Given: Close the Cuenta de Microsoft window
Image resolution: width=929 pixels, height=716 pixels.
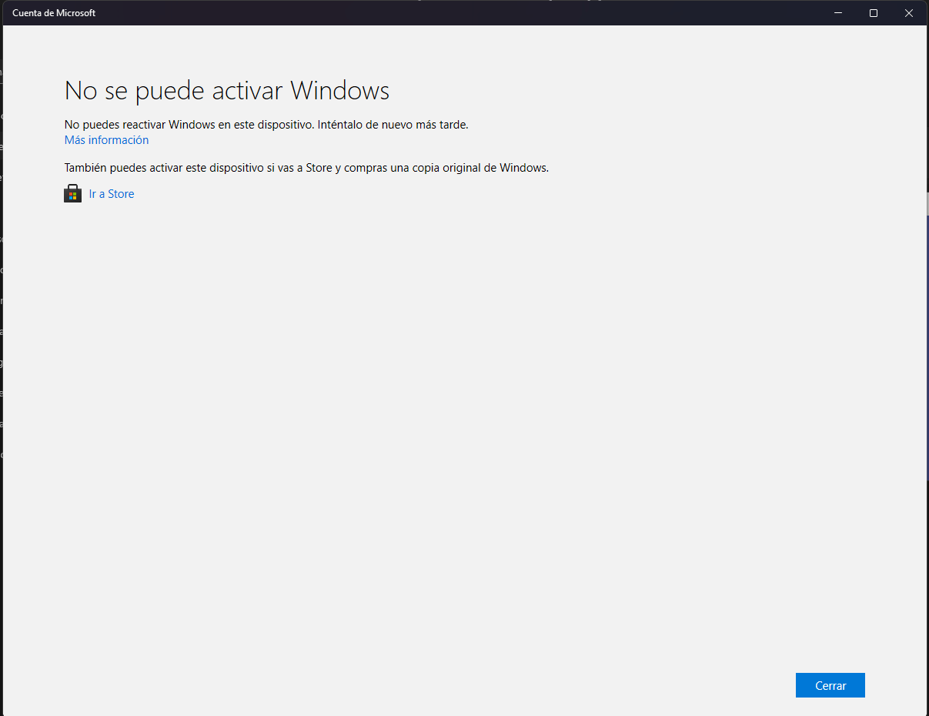Looking at the screenshot, I should [x=909, y=13].
